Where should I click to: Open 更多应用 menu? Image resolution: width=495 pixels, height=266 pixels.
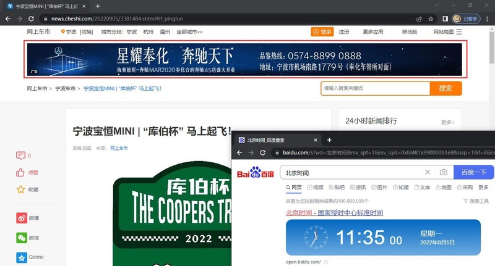(x=373, y=32)
